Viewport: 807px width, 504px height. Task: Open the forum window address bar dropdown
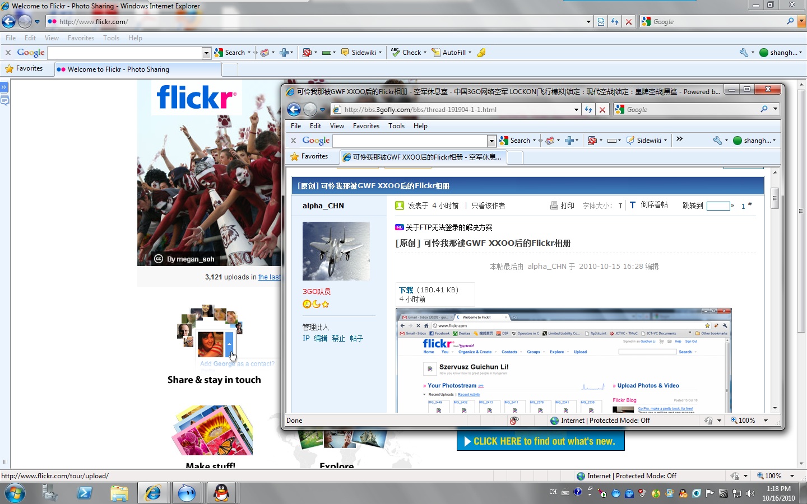point(576,110)
